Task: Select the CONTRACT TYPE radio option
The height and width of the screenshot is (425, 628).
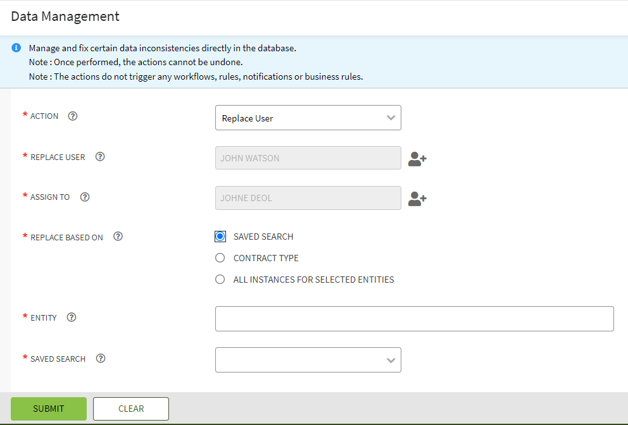Action: point(220,258)
